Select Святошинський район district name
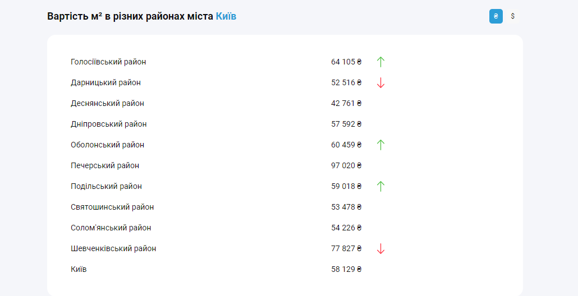Image resolution: width=578 pixels, height=296 pixels. click(x=112, y=207)
